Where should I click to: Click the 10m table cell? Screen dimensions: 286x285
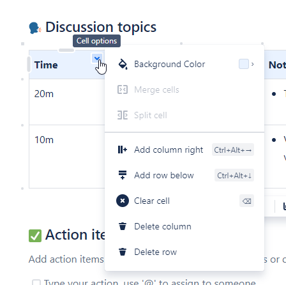pyautogui.click(x=67, y=157)
